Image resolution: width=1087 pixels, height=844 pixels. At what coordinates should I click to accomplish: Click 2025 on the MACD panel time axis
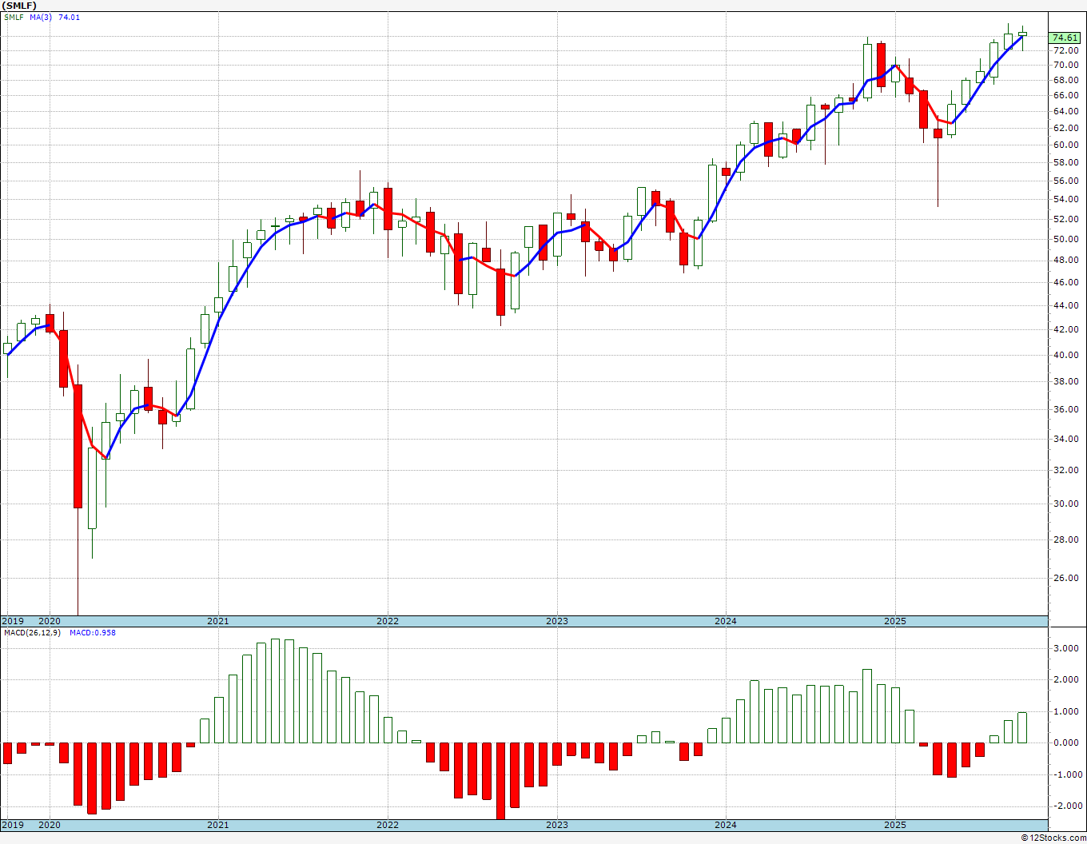895,825
